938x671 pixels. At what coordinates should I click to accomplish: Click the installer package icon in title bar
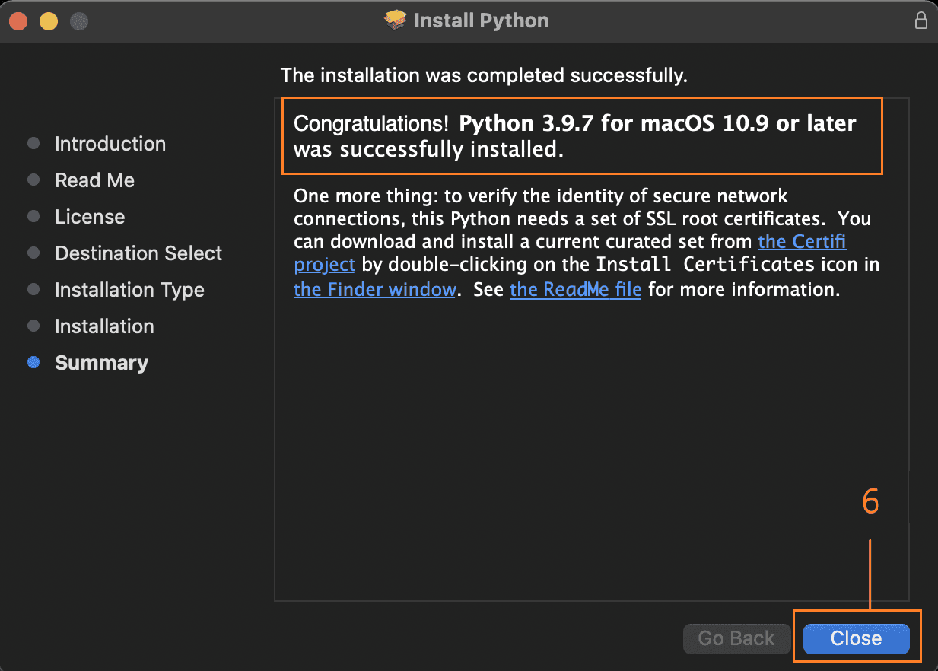396,21
